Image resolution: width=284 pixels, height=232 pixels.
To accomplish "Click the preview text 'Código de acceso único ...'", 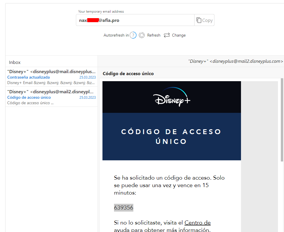I will point(30,103).
